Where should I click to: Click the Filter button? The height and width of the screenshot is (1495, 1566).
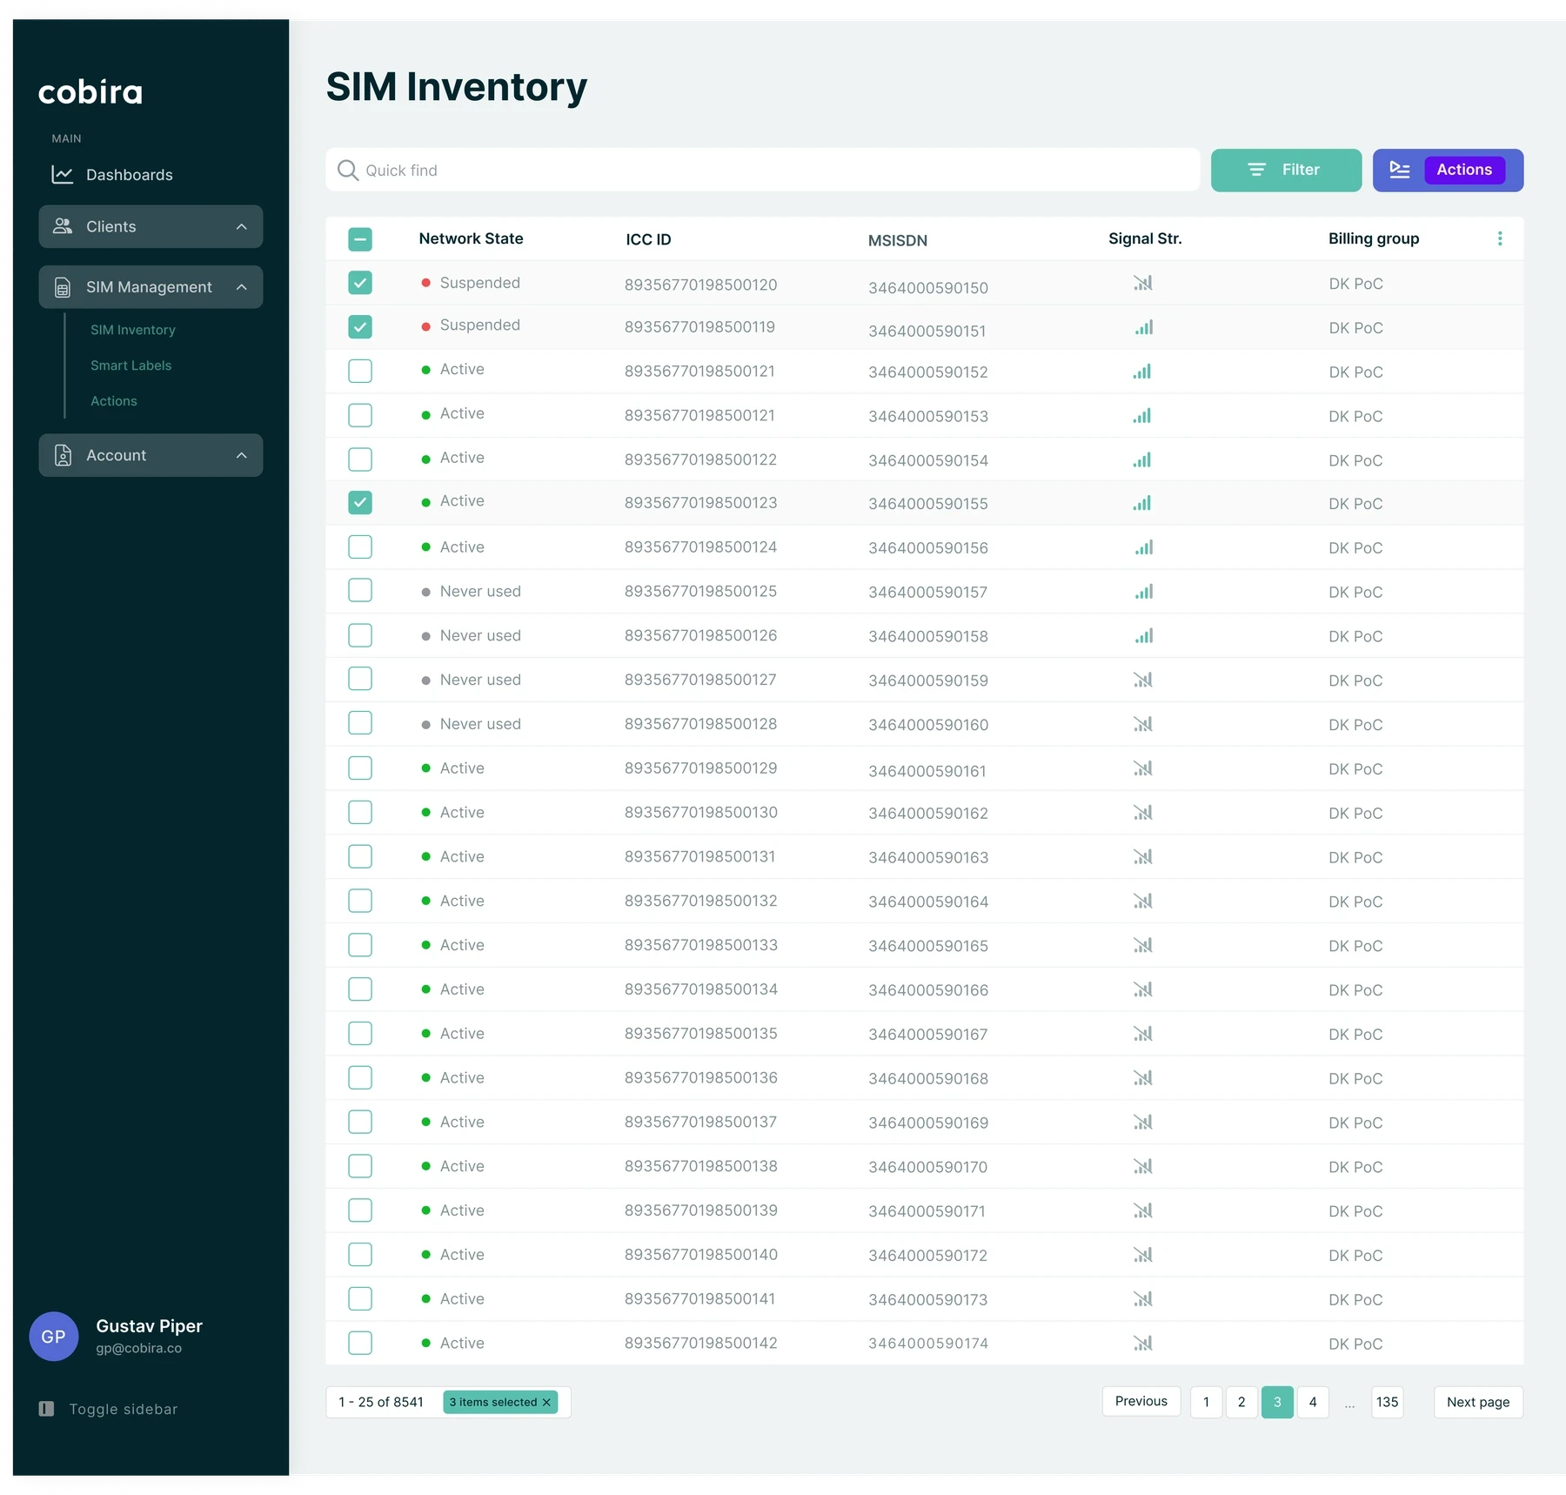coord(1286,170)
